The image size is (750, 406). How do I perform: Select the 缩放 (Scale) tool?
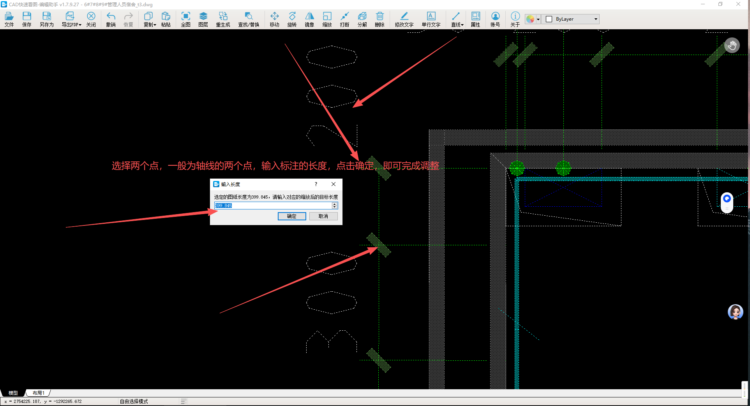click(x=327, y=19)
